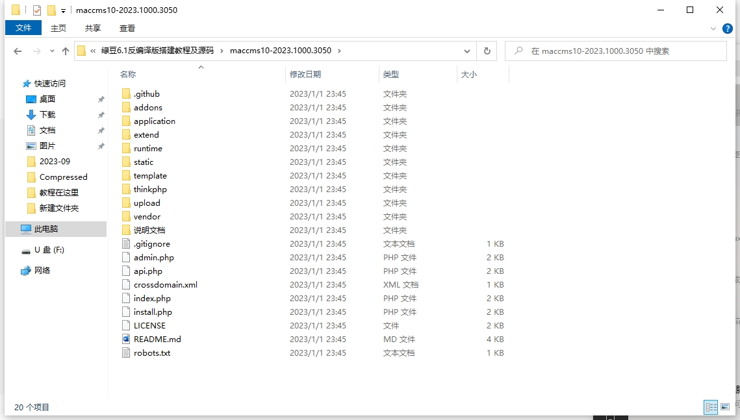The height and width of the screenshot is (420, 740).
Task: Select the install.php file name
Action: click(153, 312)
